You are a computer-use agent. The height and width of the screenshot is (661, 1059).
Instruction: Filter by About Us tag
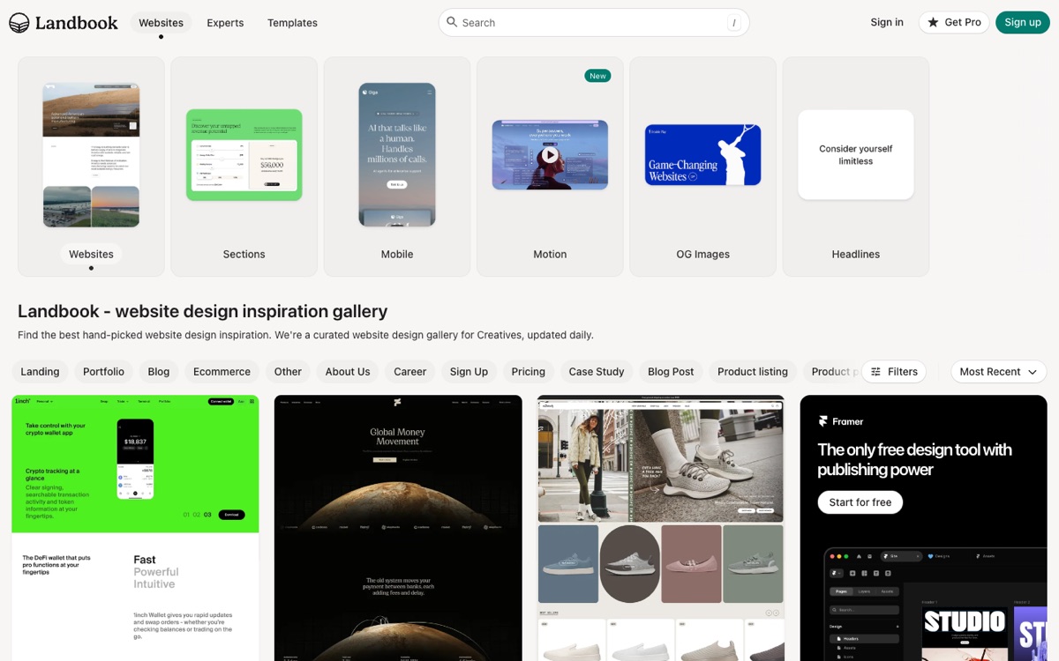point(348,372)
